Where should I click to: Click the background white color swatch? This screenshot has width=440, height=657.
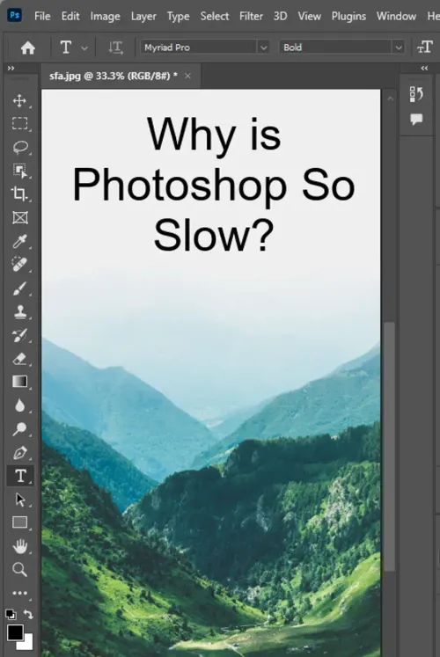(x=27, y=644)
